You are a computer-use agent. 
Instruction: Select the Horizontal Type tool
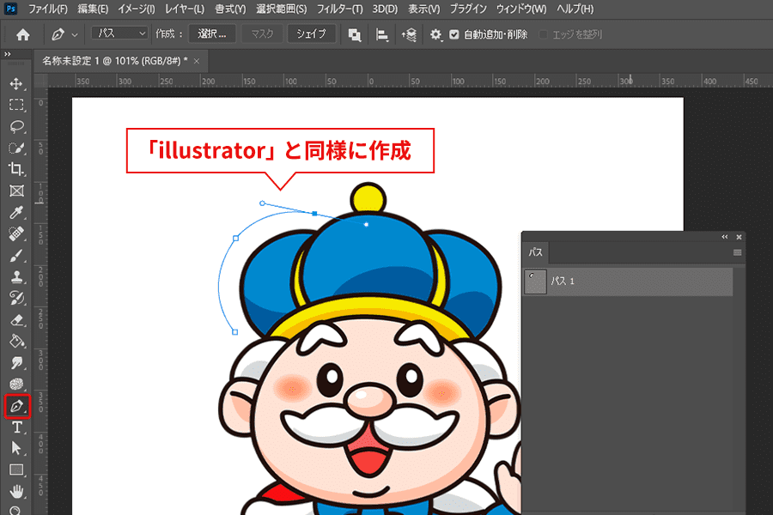coord(16,427)
